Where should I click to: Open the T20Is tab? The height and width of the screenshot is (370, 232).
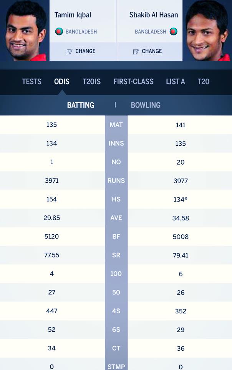pyautogui.click(x=91, y=81)
